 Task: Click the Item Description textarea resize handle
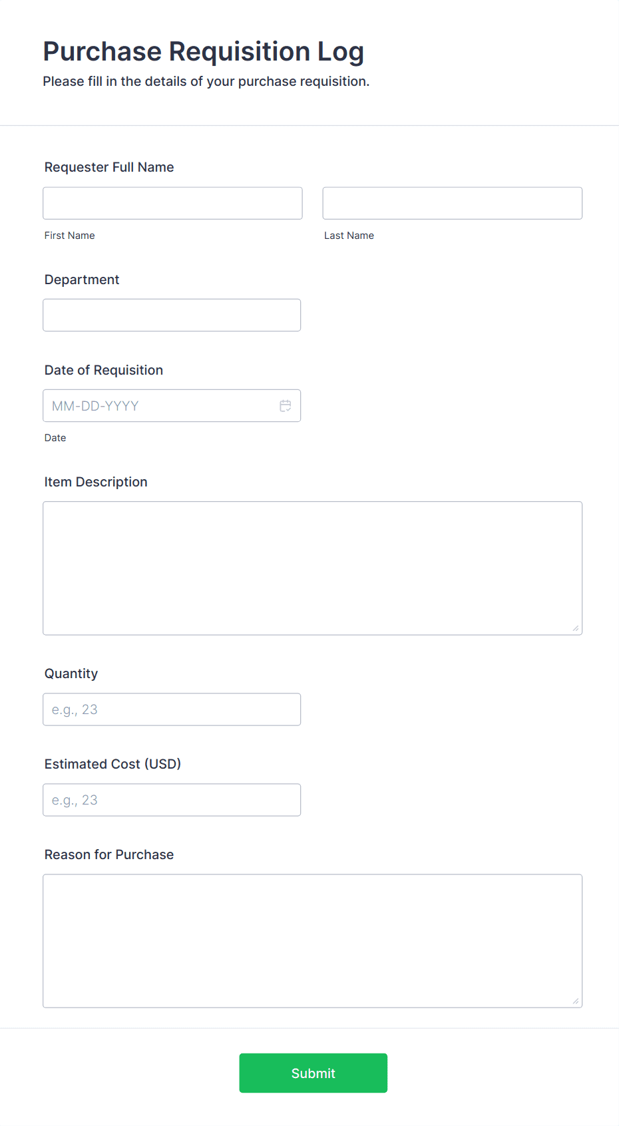pos(575,628)
